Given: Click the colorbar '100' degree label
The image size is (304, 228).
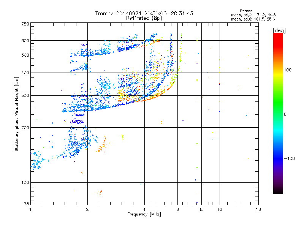Looking at the screenshot, I should pos(288,70).
